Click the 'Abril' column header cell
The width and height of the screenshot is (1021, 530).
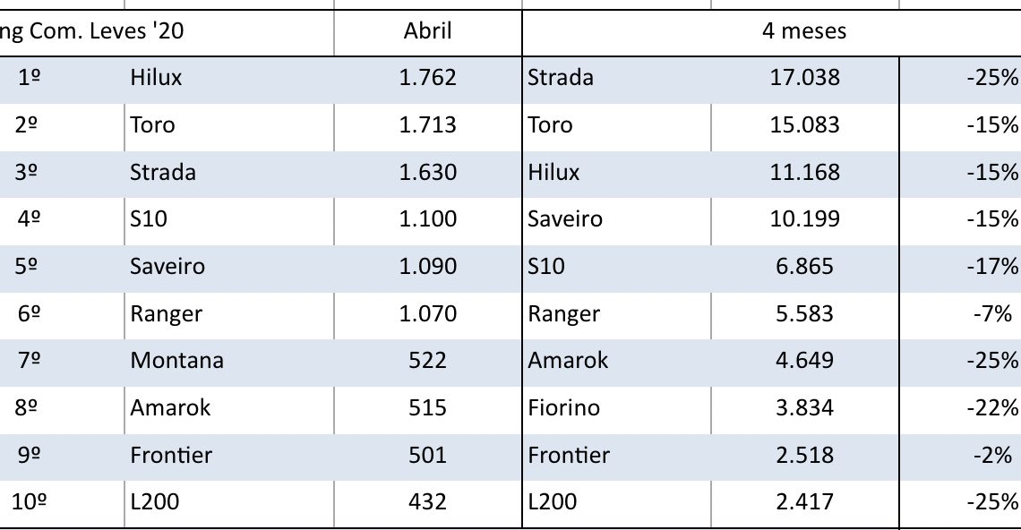coord(427,32)
